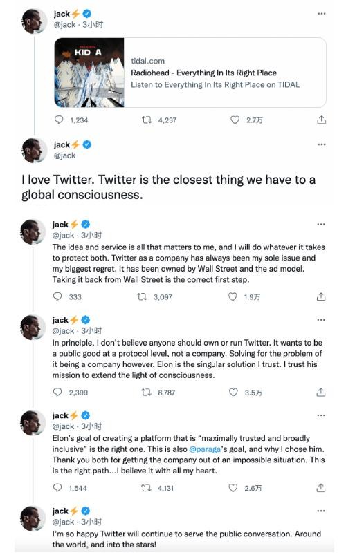Image resolution: width=346 pixels, height=557 pixels.
Task: Like the Radiohead tweet showing 2.7万 likes
Action: coord(235,120)
